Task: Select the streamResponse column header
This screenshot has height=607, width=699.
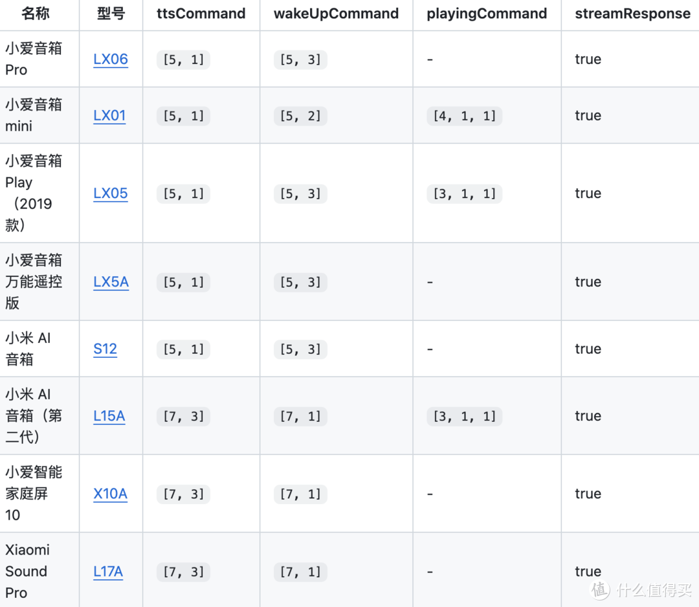Action: point(632,14)
